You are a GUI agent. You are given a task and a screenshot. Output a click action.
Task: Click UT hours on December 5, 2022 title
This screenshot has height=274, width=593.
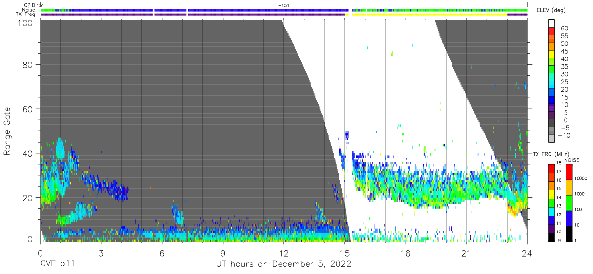(x=283, y=264)
